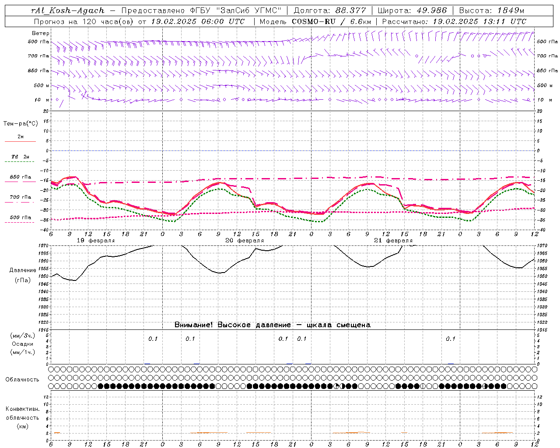This screenshot has width=560, height=448.
Task: Click the 500 гПа temperature legend entry
Action: [21, 217]
